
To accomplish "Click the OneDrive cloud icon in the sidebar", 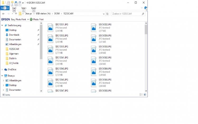I will coord(6,70).
